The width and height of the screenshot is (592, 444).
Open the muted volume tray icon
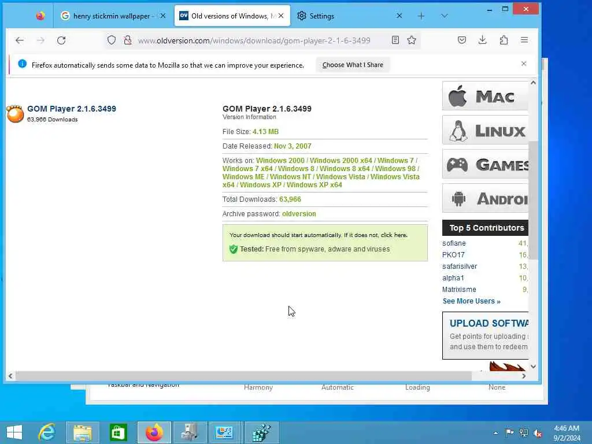pos(538,433)
